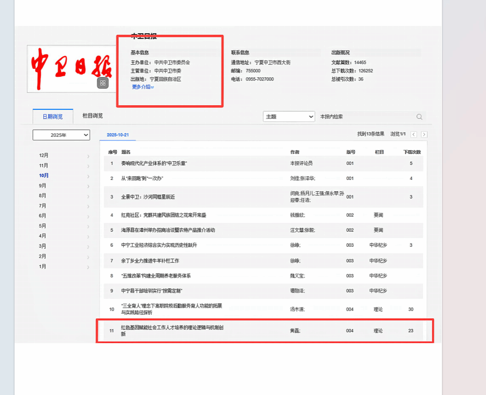486x395 pixels.
Task: Go to previous results page arrow
Action: pos(414,134)
